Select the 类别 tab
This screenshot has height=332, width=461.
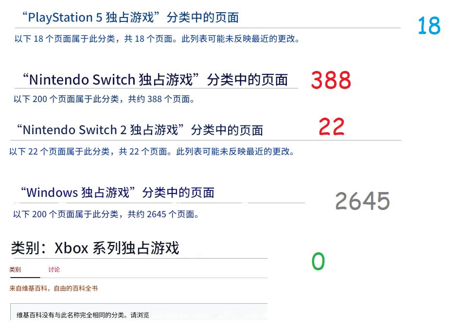pyautogui.click(x=16, y=269)
